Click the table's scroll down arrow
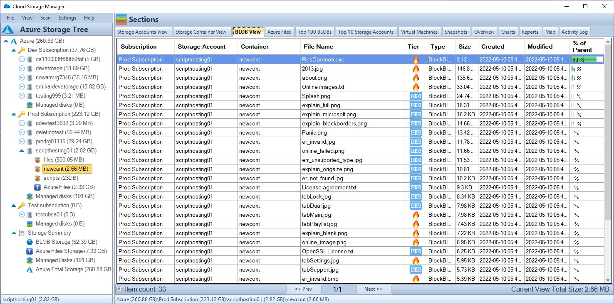This screenshot has width=614, height=304. pos(608,279)
